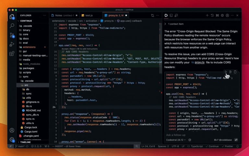Viewport: 249px width, 156px height.
Task: Open Continue account profile icon
Action: point(227,16)
